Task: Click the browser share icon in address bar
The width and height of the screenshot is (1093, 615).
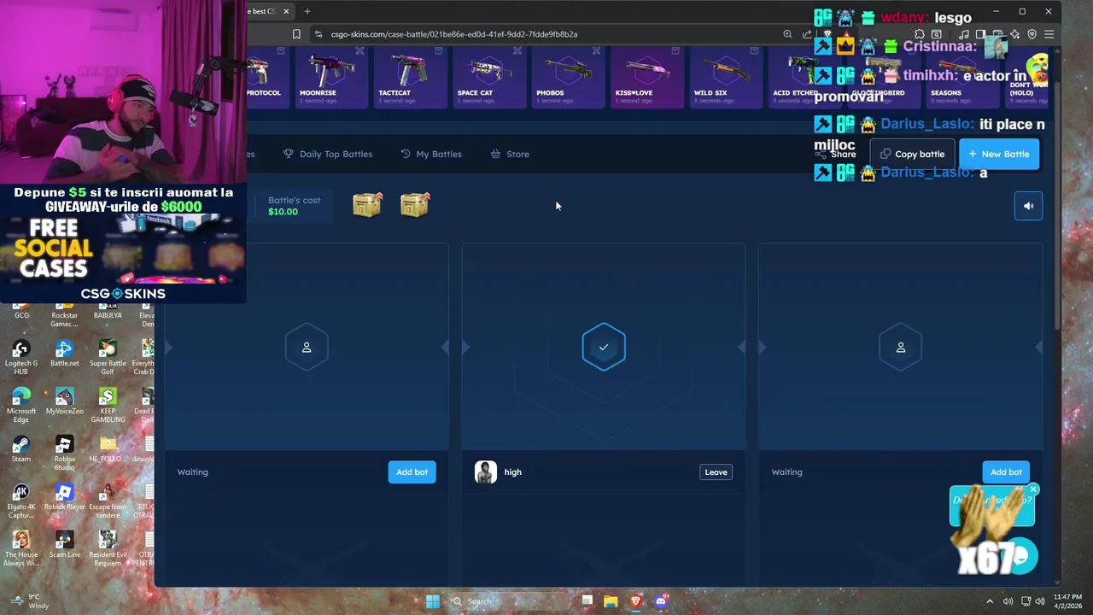Action: (x=807, y=34)
